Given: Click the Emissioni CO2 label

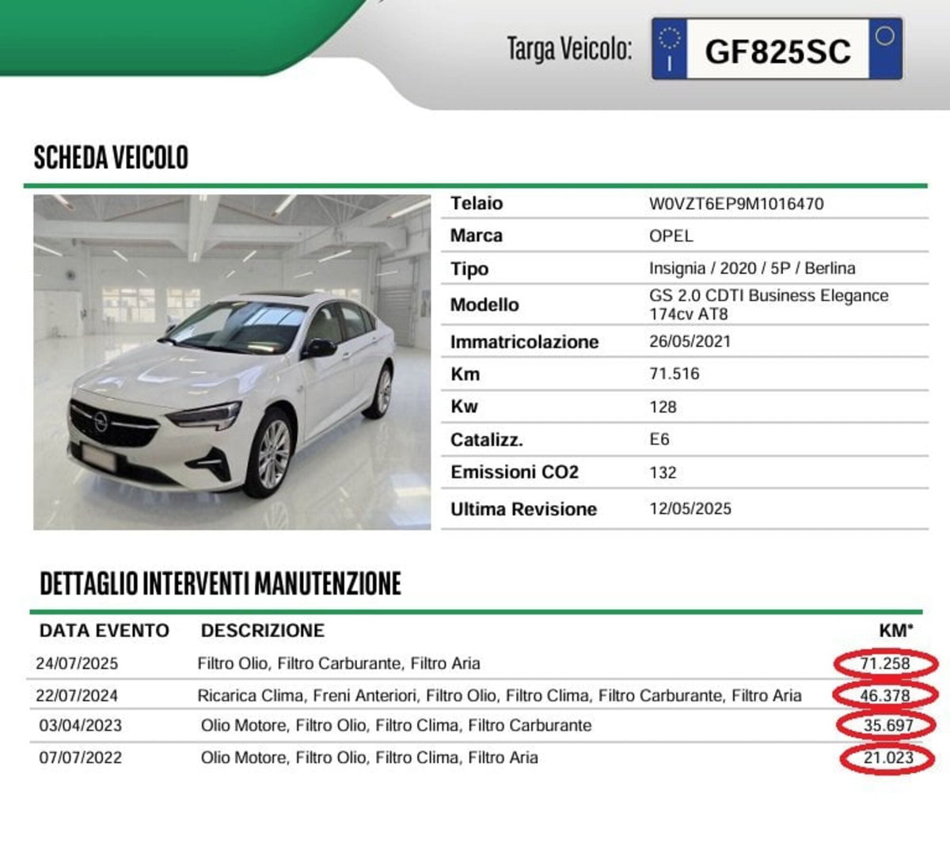Looking at the screenshot, I should pos(515,473).
